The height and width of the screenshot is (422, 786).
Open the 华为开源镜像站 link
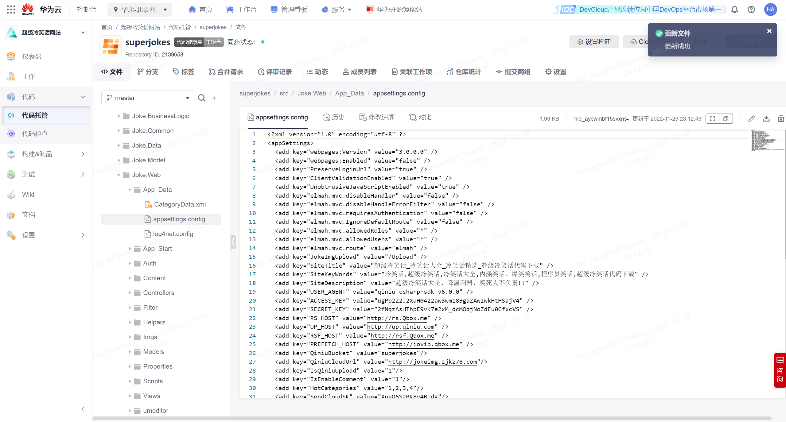pos(394,10)
